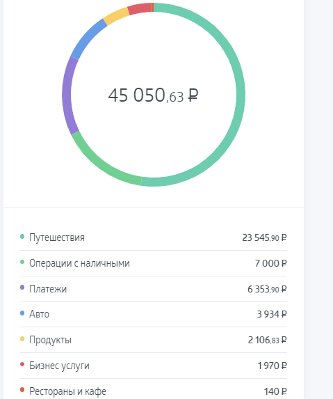Click the red dot beside Бизнес услуги
This screenshot has height=399, width=333.
pyautogui.click(x=22, y=364)
